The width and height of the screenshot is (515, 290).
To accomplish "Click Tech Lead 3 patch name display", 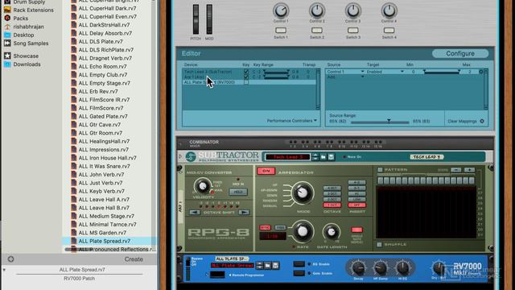I will tap(287, 157).
